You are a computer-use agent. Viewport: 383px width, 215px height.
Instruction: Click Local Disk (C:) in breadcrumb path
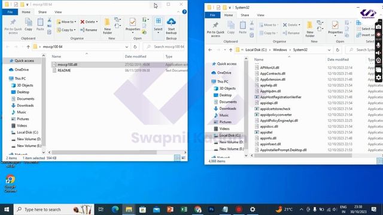pos(256,50)
